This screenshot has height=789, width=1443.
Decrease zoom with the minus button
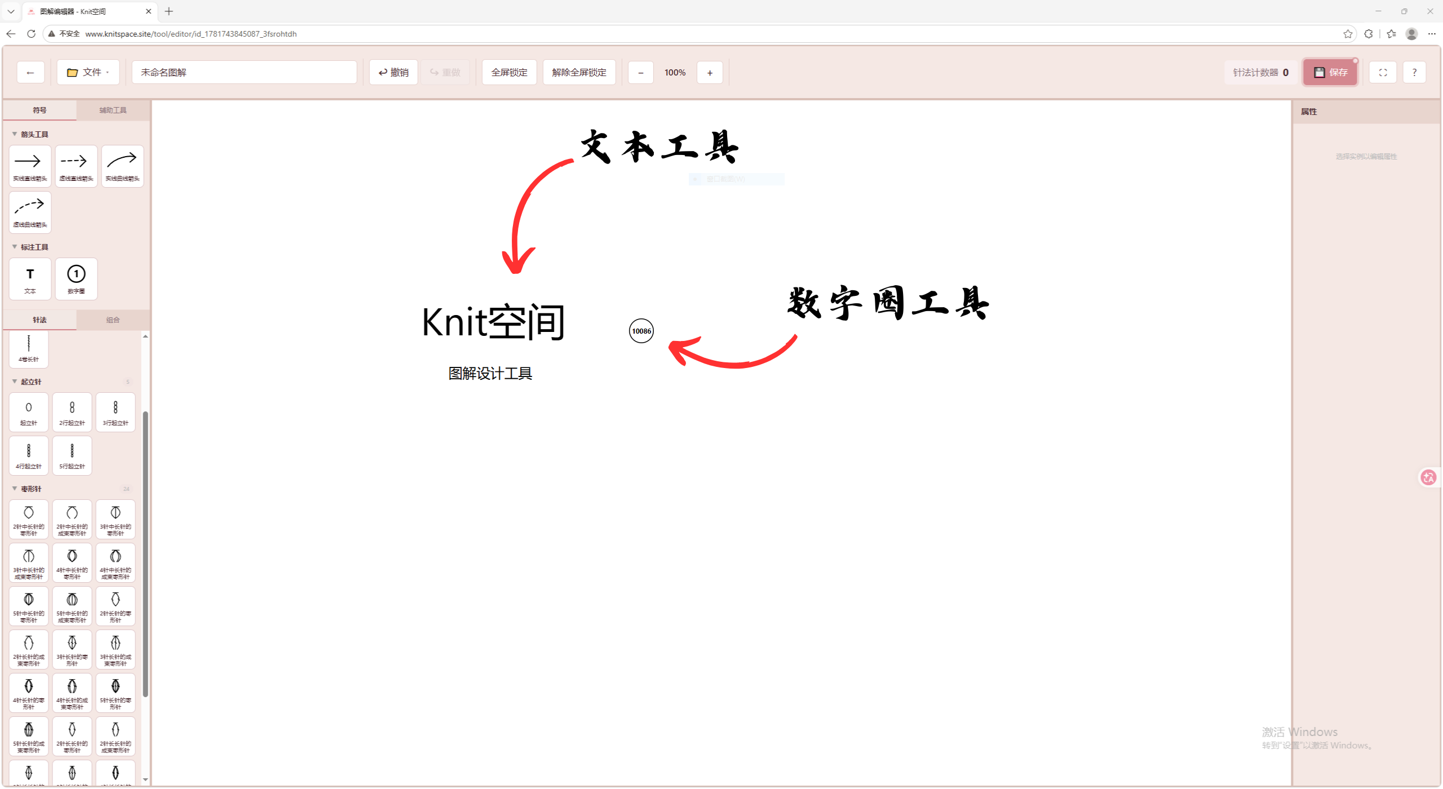[x=641, y=72]
